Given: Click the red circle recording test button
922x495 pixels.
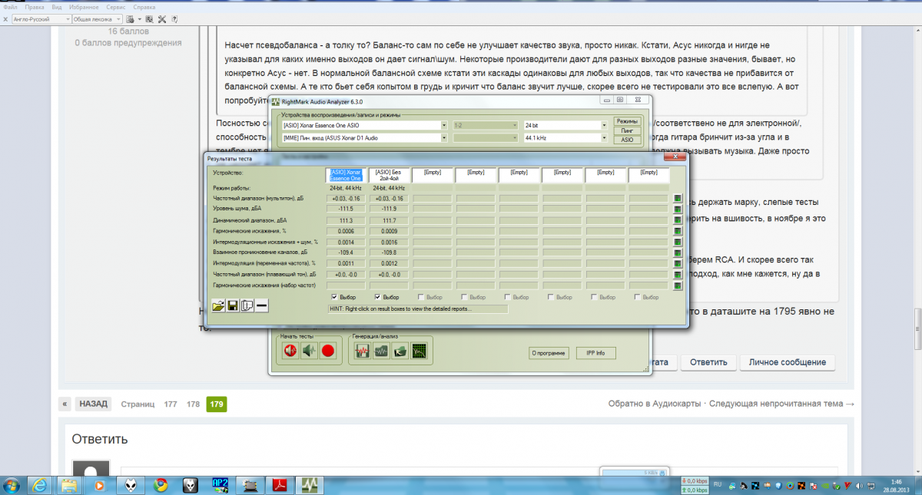Looking at the screenshot, I should pos(327,351).
